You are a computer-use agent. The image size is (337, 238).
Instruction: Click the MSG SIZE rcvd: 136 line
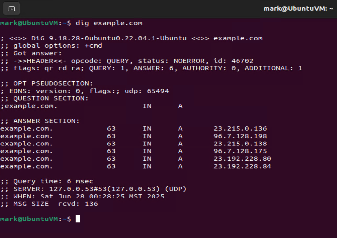(x=49, y=204)
